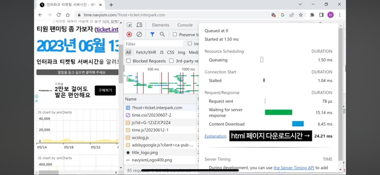Viewport: 380px width, 175px height.
Task: Check the Blocked Requests checkbox
Action: click(x=128, y=61)
